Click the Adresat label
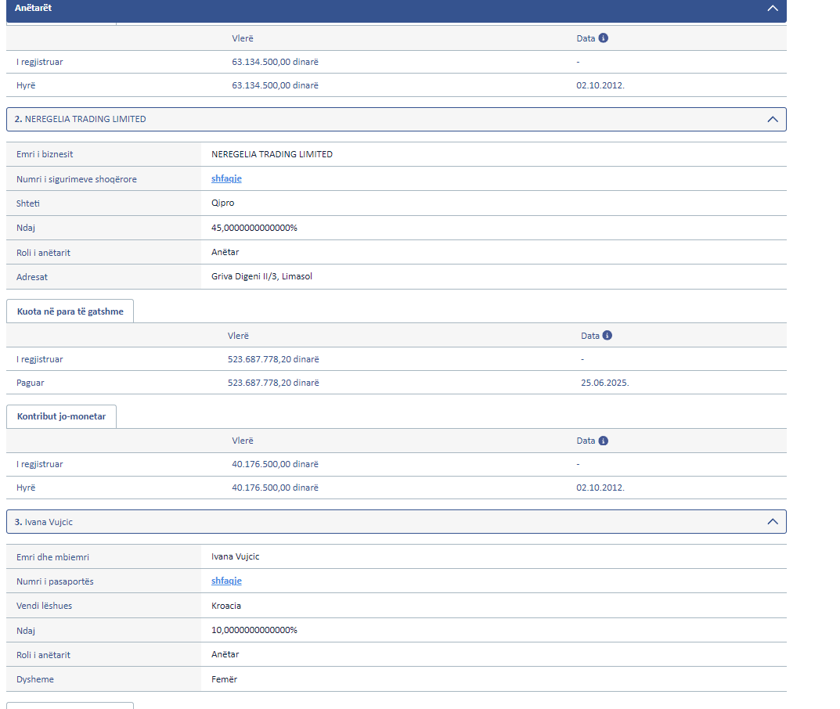The height and width of the screenshot is (709, 840). tap(31, 277)
